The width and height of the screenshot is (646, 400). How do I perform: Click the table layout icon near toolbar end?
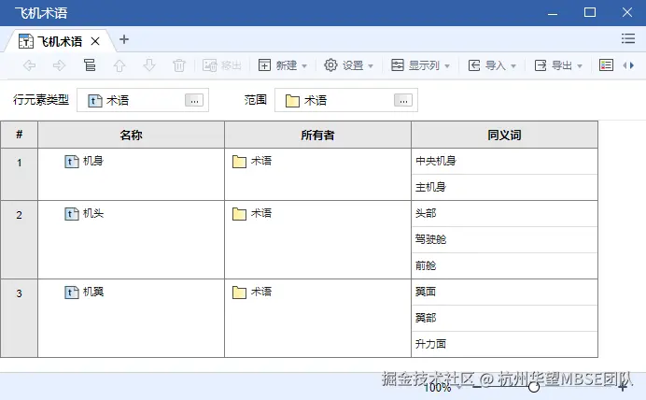(x=606, y=65)
